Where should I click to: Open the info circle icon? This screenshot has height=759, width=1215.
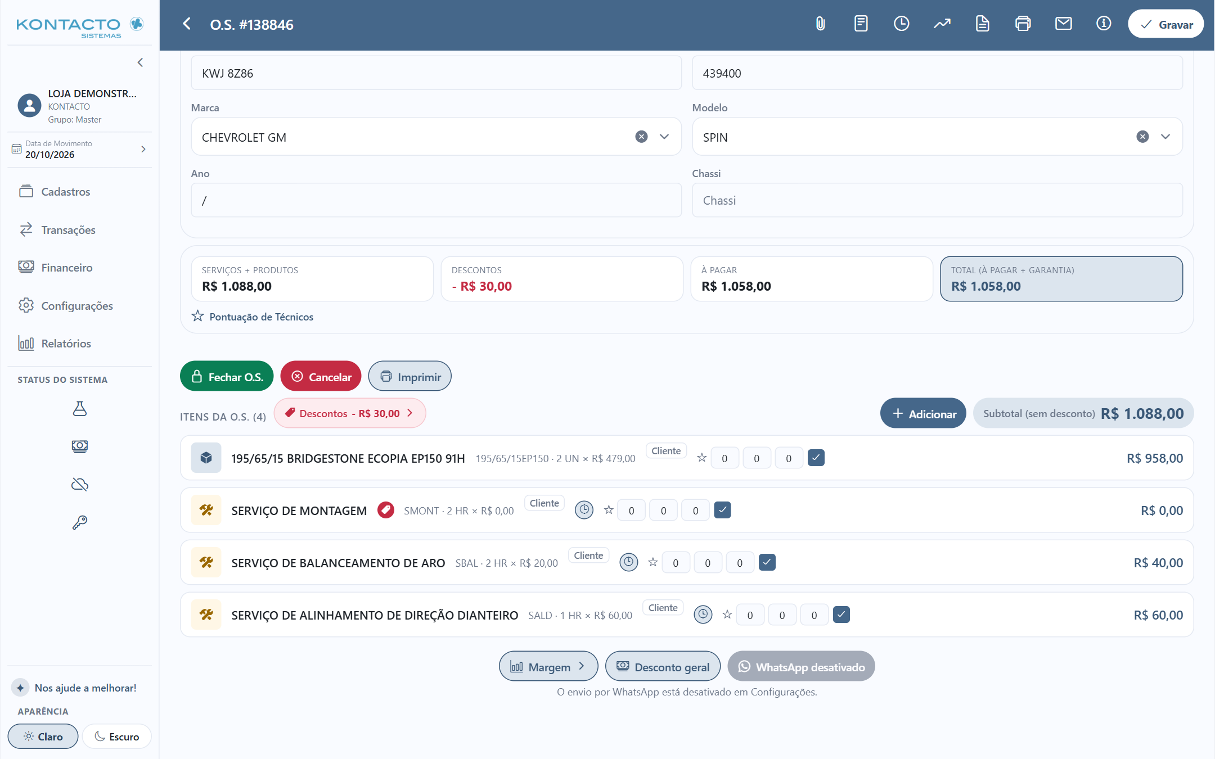(x=1104, y=24)
